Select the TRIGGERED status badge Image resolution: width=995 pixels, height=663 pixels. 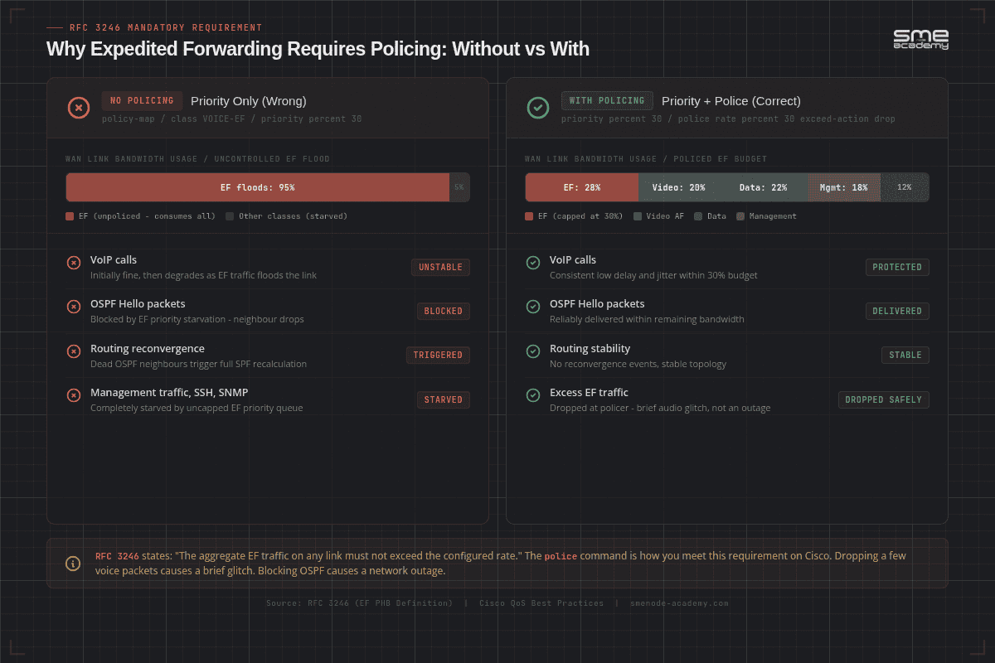tap(438, 355)
